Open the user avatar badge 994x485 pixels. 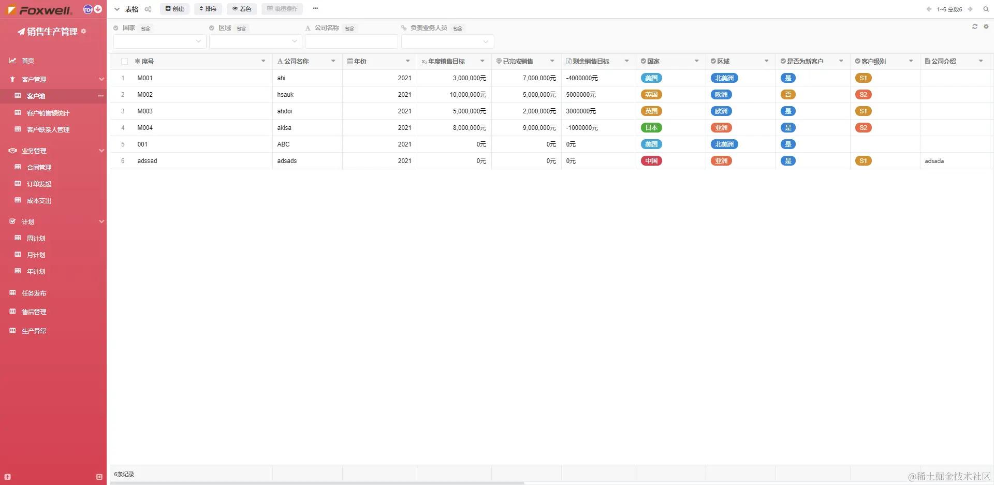click(x=88, y=9)
